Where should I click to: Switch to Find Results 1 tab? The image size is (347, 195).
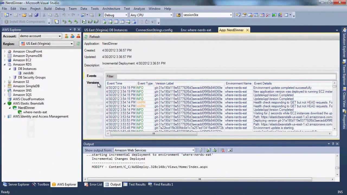(x=160, y=184)
